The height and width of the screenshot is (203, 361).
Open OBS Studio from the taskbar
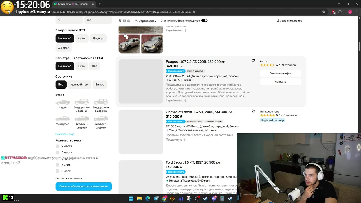[197, 199]
